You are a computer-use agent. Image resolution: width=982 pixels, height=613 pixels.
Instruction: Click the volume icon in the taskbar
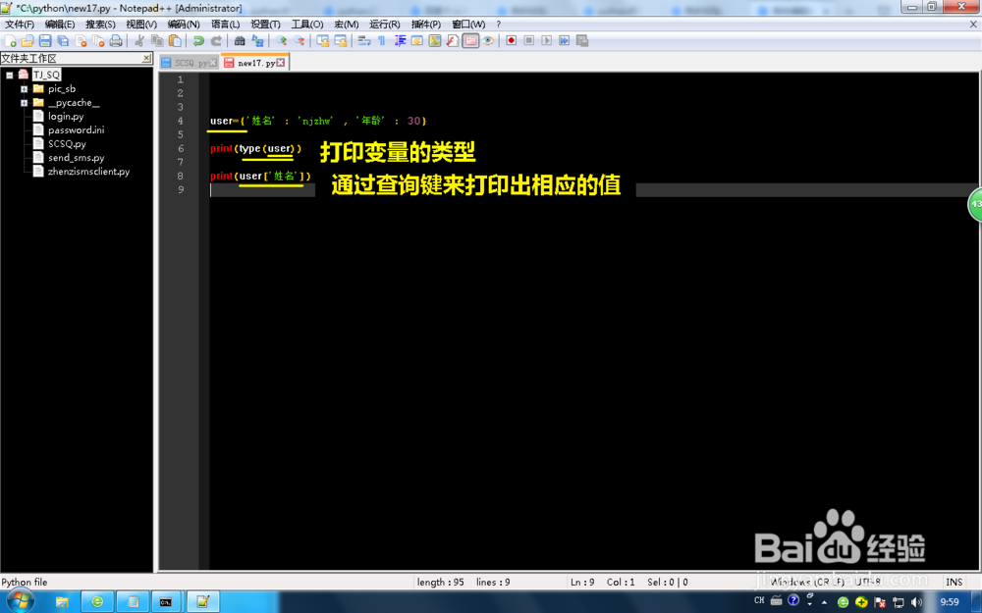[x=917, y=601]
